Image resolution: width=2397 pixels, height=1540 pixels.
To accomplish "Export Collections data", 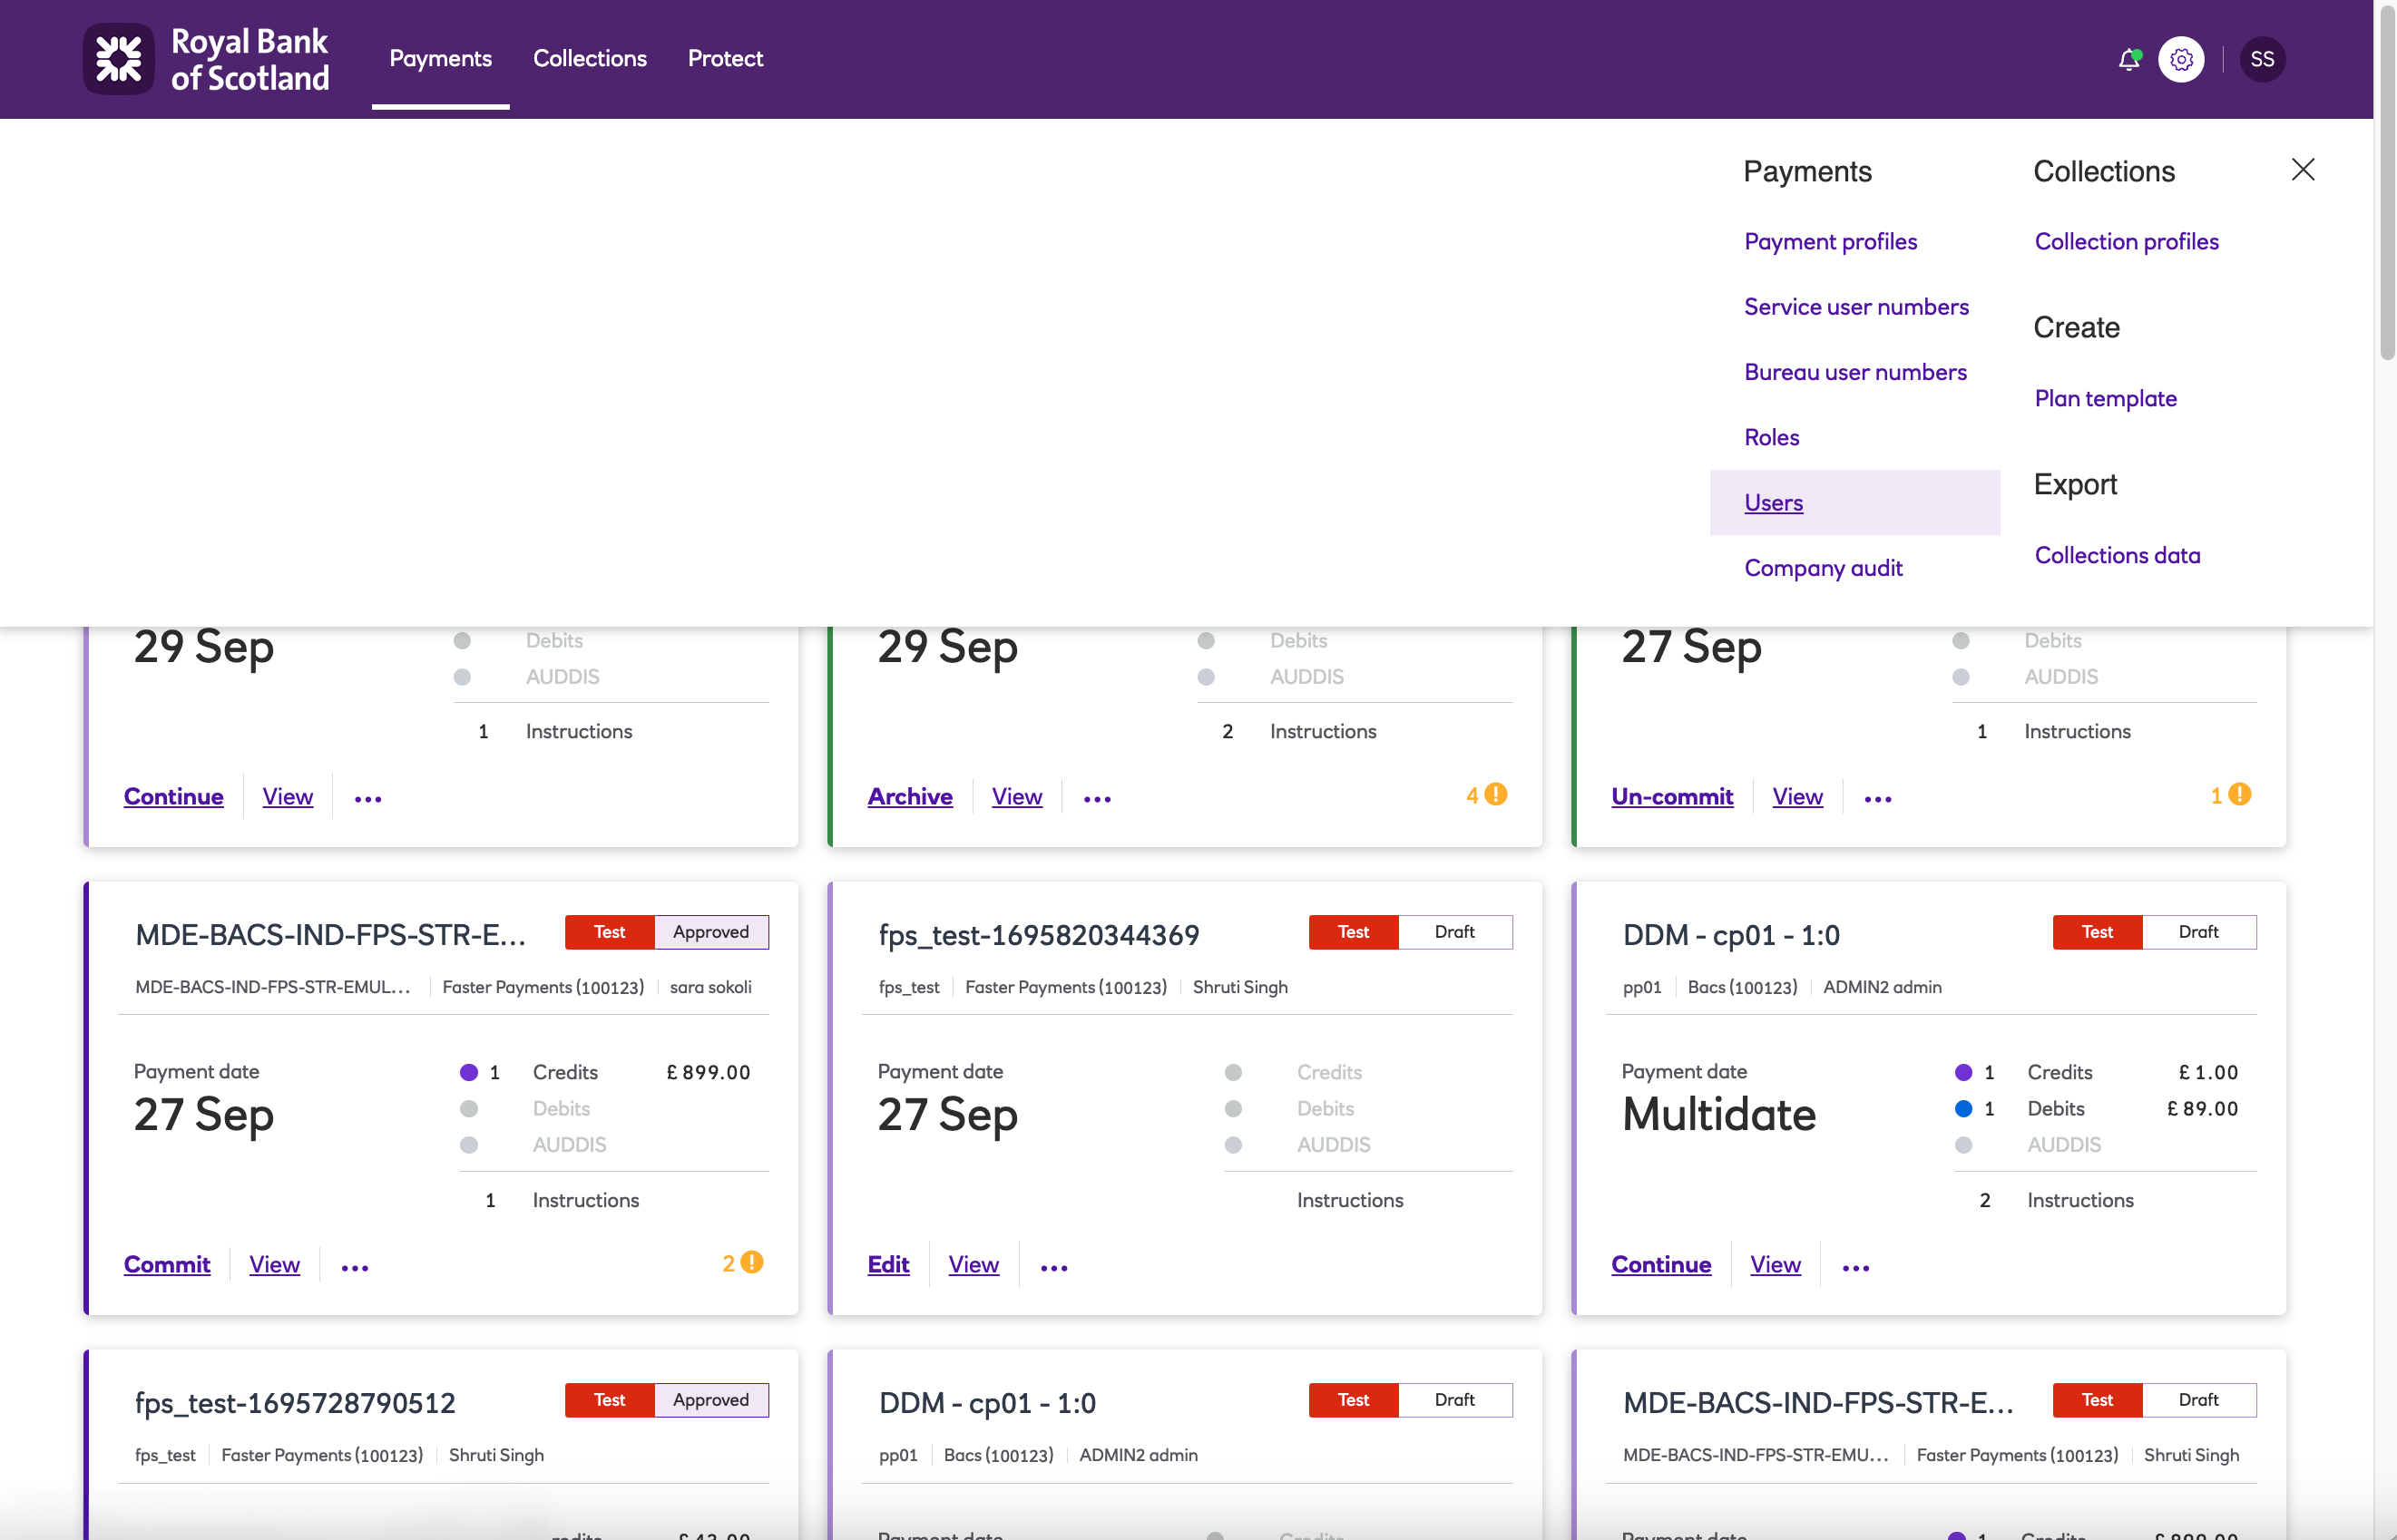I will tap(2117, 555).
